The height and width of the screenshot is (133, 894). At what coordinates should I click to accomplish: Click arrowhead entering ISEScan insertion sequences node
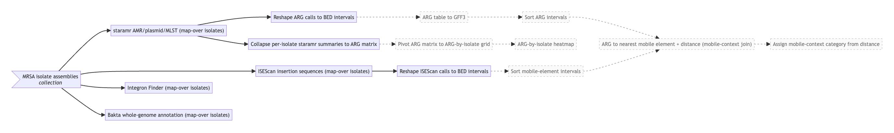253,71
